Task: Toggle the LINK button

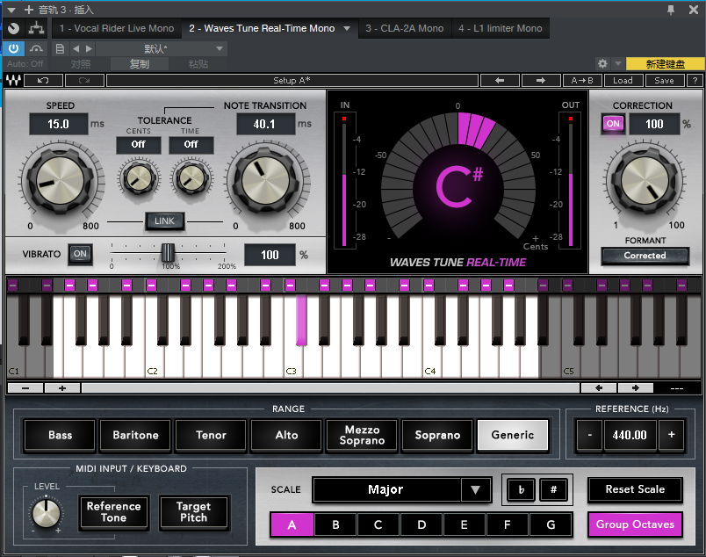Action: (164, 221)
